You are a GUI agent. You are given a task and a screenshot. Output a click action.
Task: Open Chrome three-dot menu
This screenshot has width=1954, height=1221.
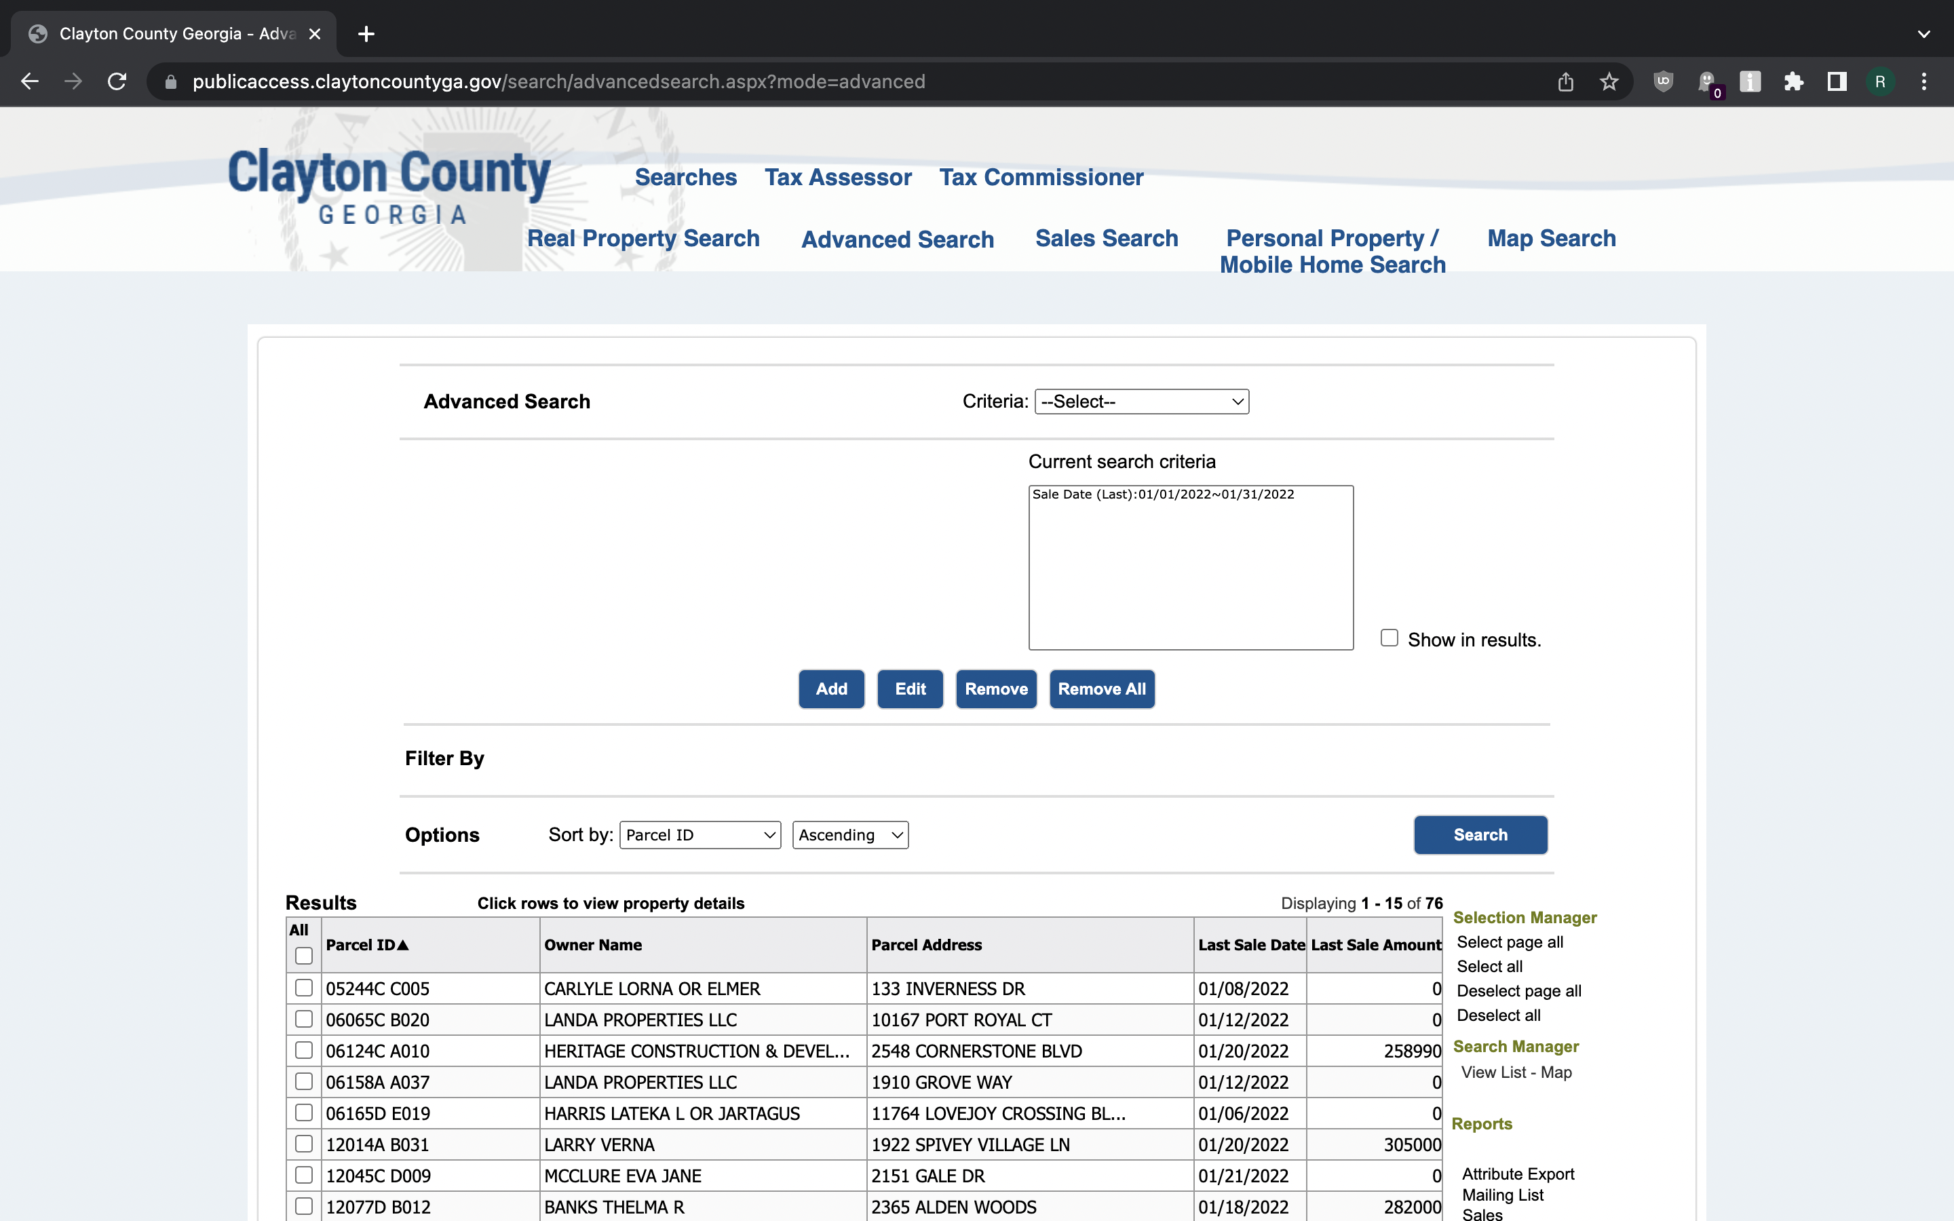click(x=1924, y=81)
